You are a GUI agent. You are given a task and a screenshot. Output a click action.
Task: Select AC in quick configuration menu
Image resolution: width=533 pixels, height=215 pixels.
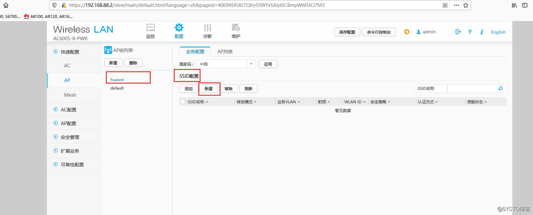67,66
